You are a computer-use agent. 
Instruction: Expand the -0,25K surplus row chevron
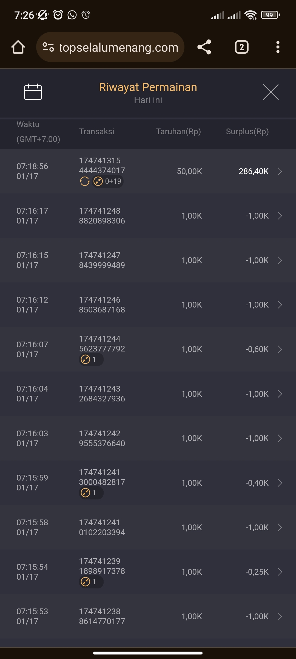click(280, 572)
